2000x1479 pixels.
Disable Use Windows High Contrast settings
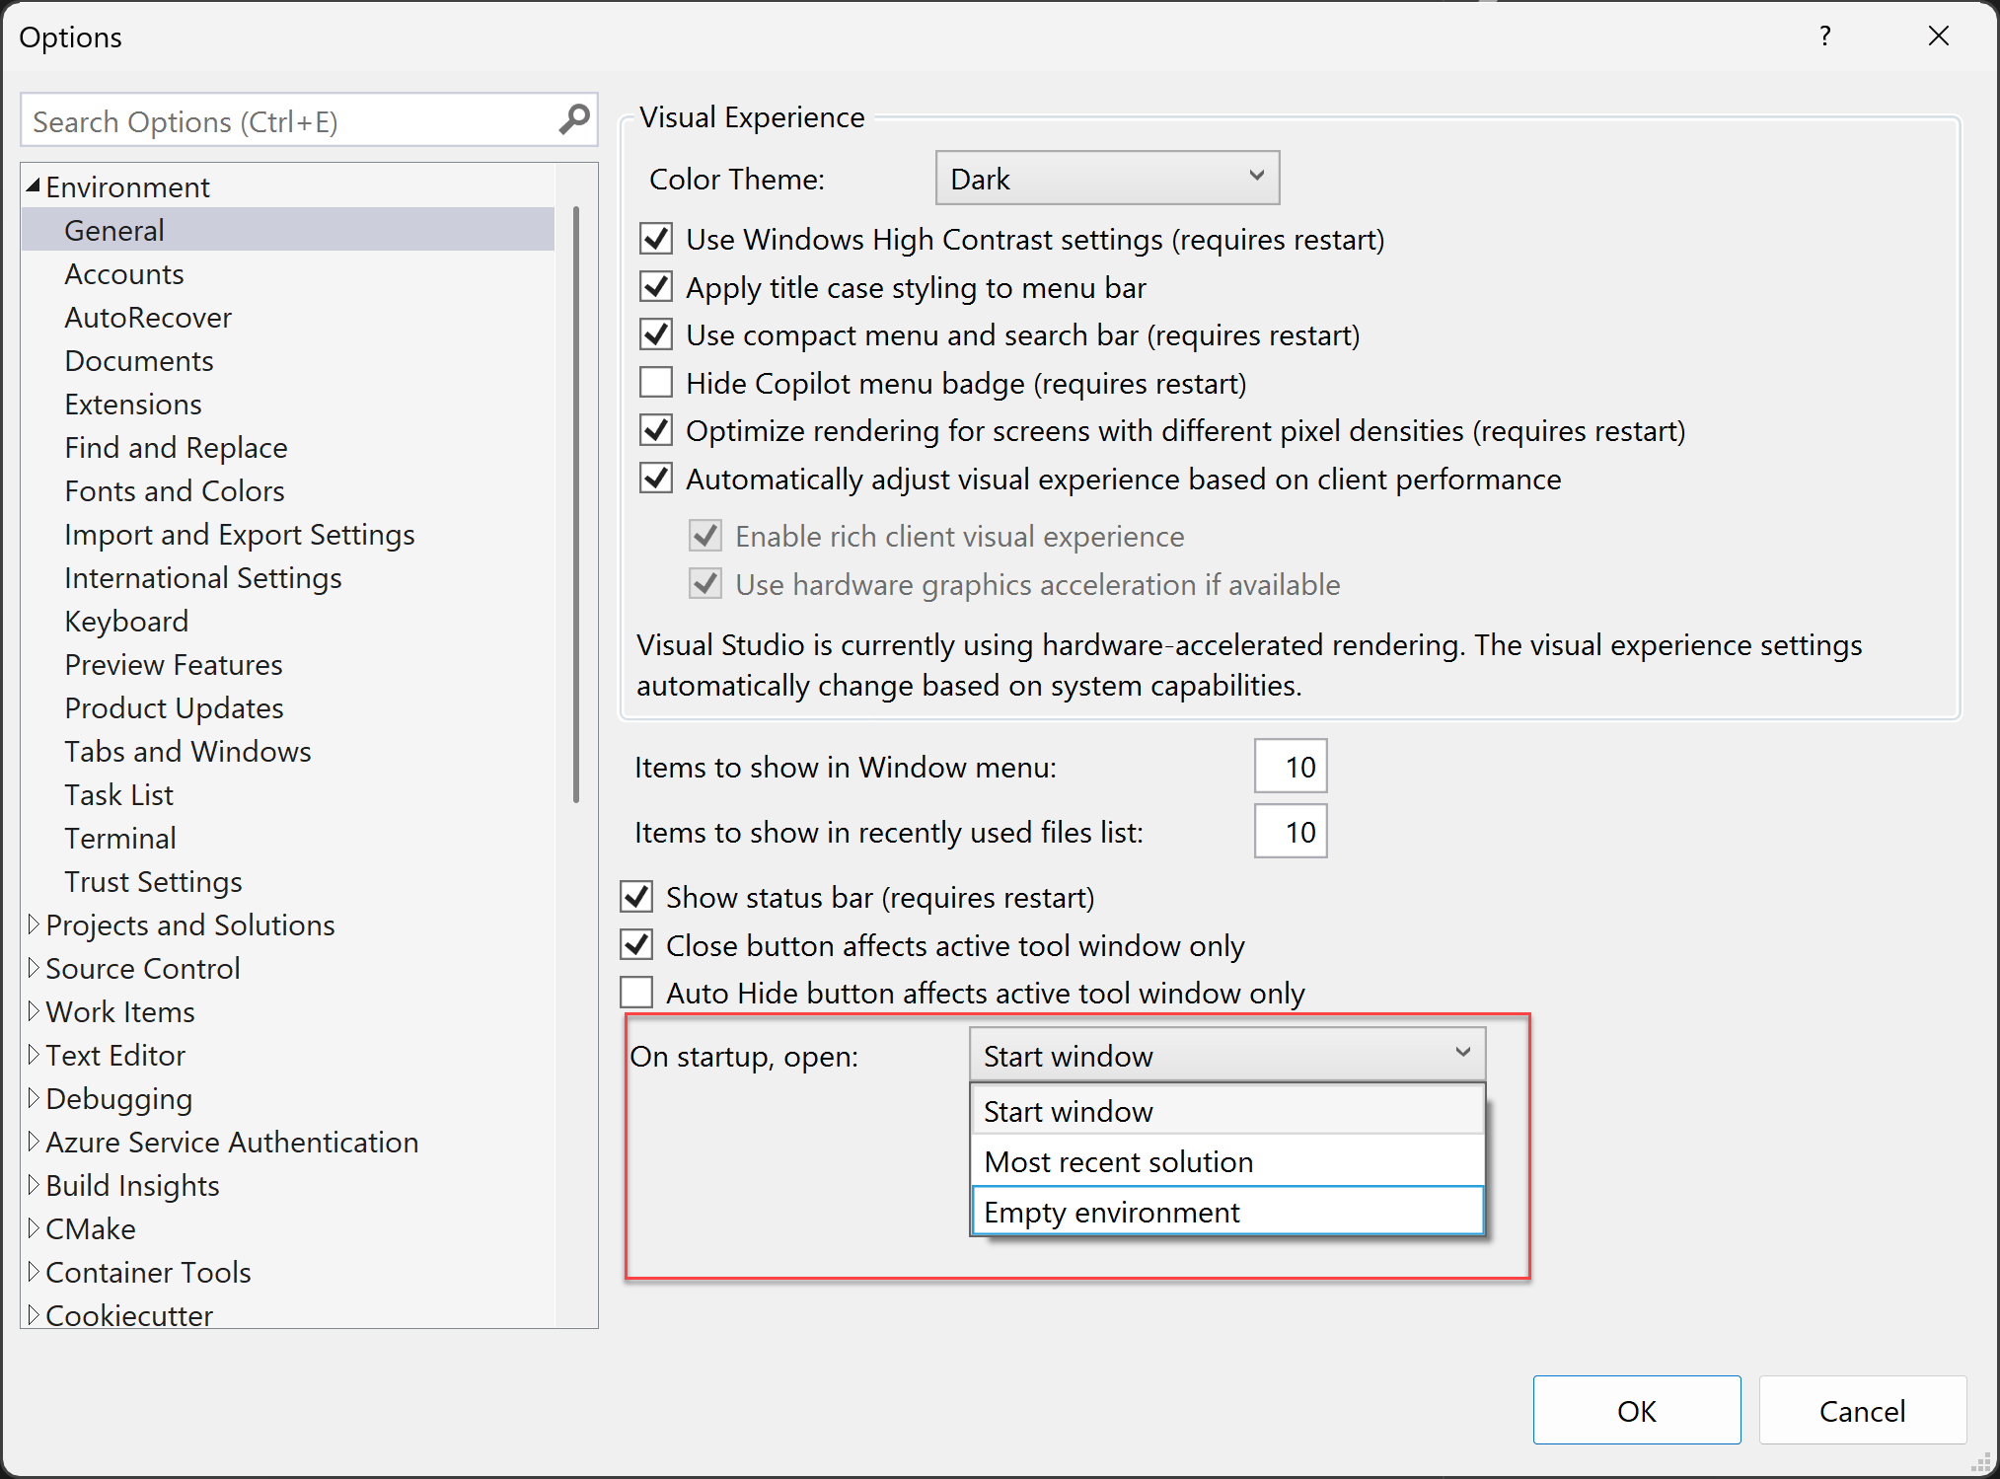click(655, 238)
